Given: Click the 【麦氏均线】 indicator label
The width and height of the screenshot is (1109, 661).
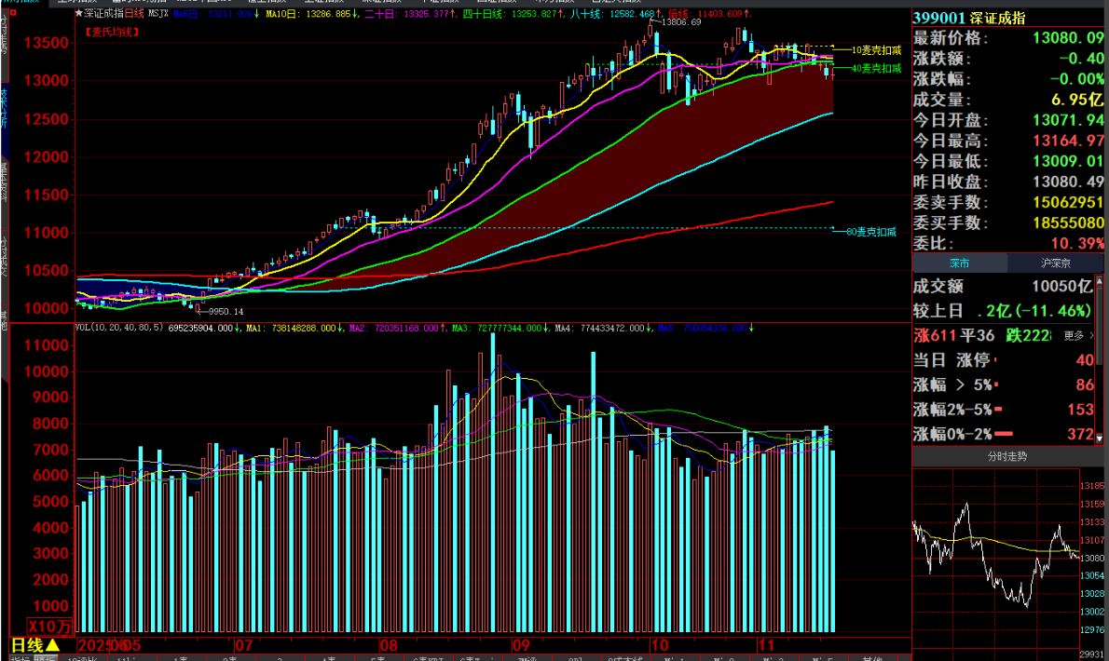Looking at the screenshot, I should pos(113,32).
